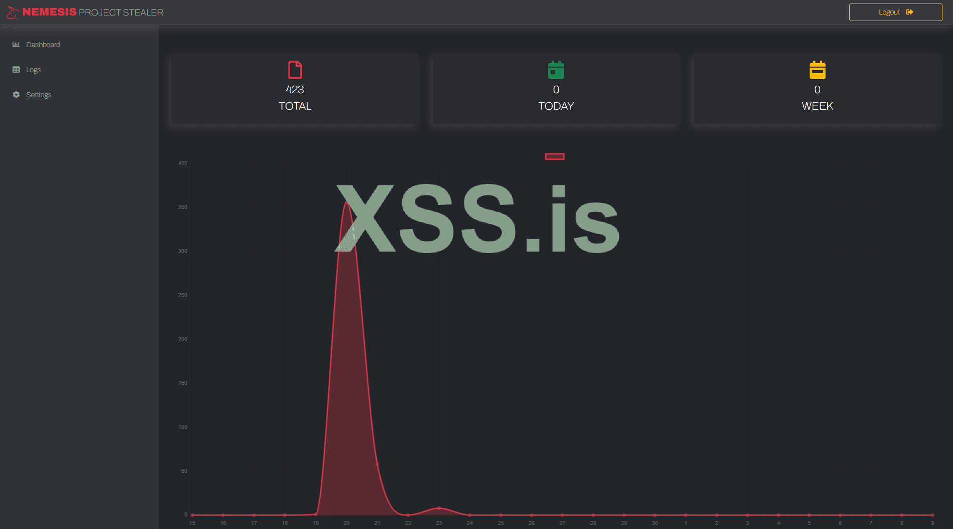Click the Logout button text
The image size is (953, 529).
coord(889,12)
